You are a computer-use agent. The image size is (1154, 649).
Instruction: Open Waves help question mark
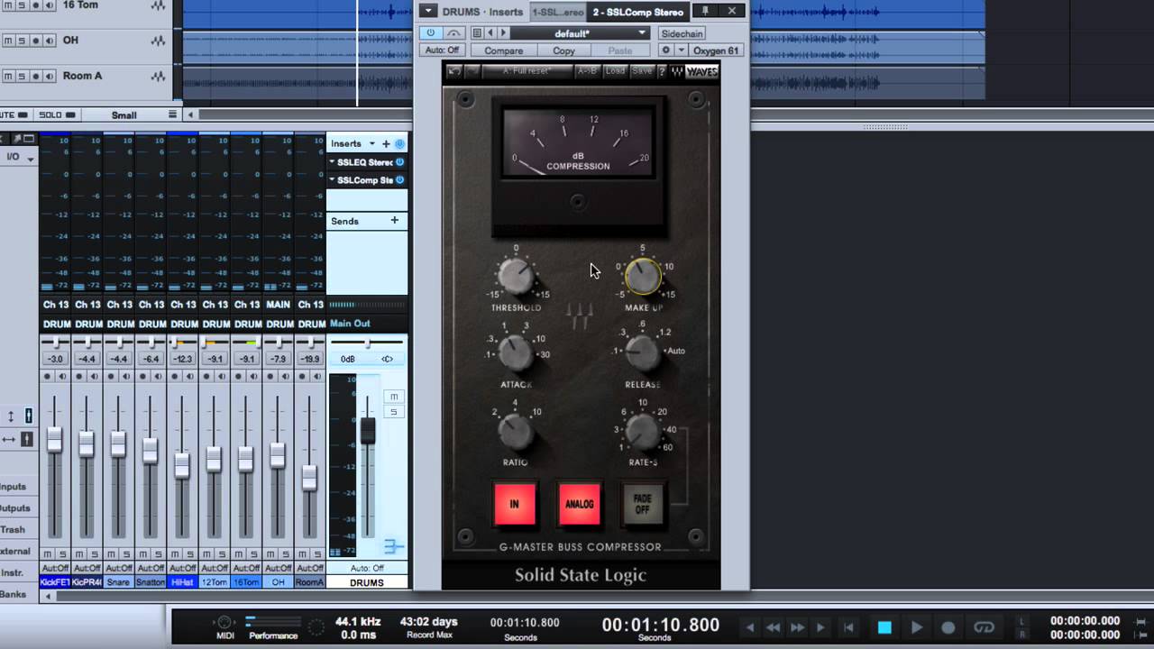point(663,71)
